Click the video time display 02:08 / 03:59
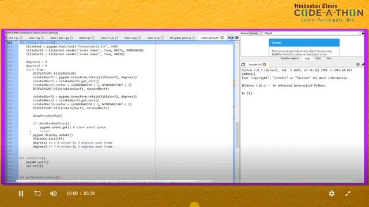Viewport: 369px width, 207px height. tap(81, 193)
